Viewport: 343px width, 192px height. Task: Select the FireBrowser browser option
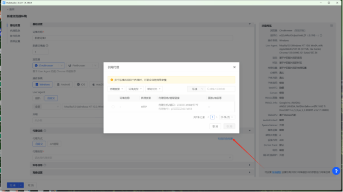pyautogui.click(x=79, y=65)
